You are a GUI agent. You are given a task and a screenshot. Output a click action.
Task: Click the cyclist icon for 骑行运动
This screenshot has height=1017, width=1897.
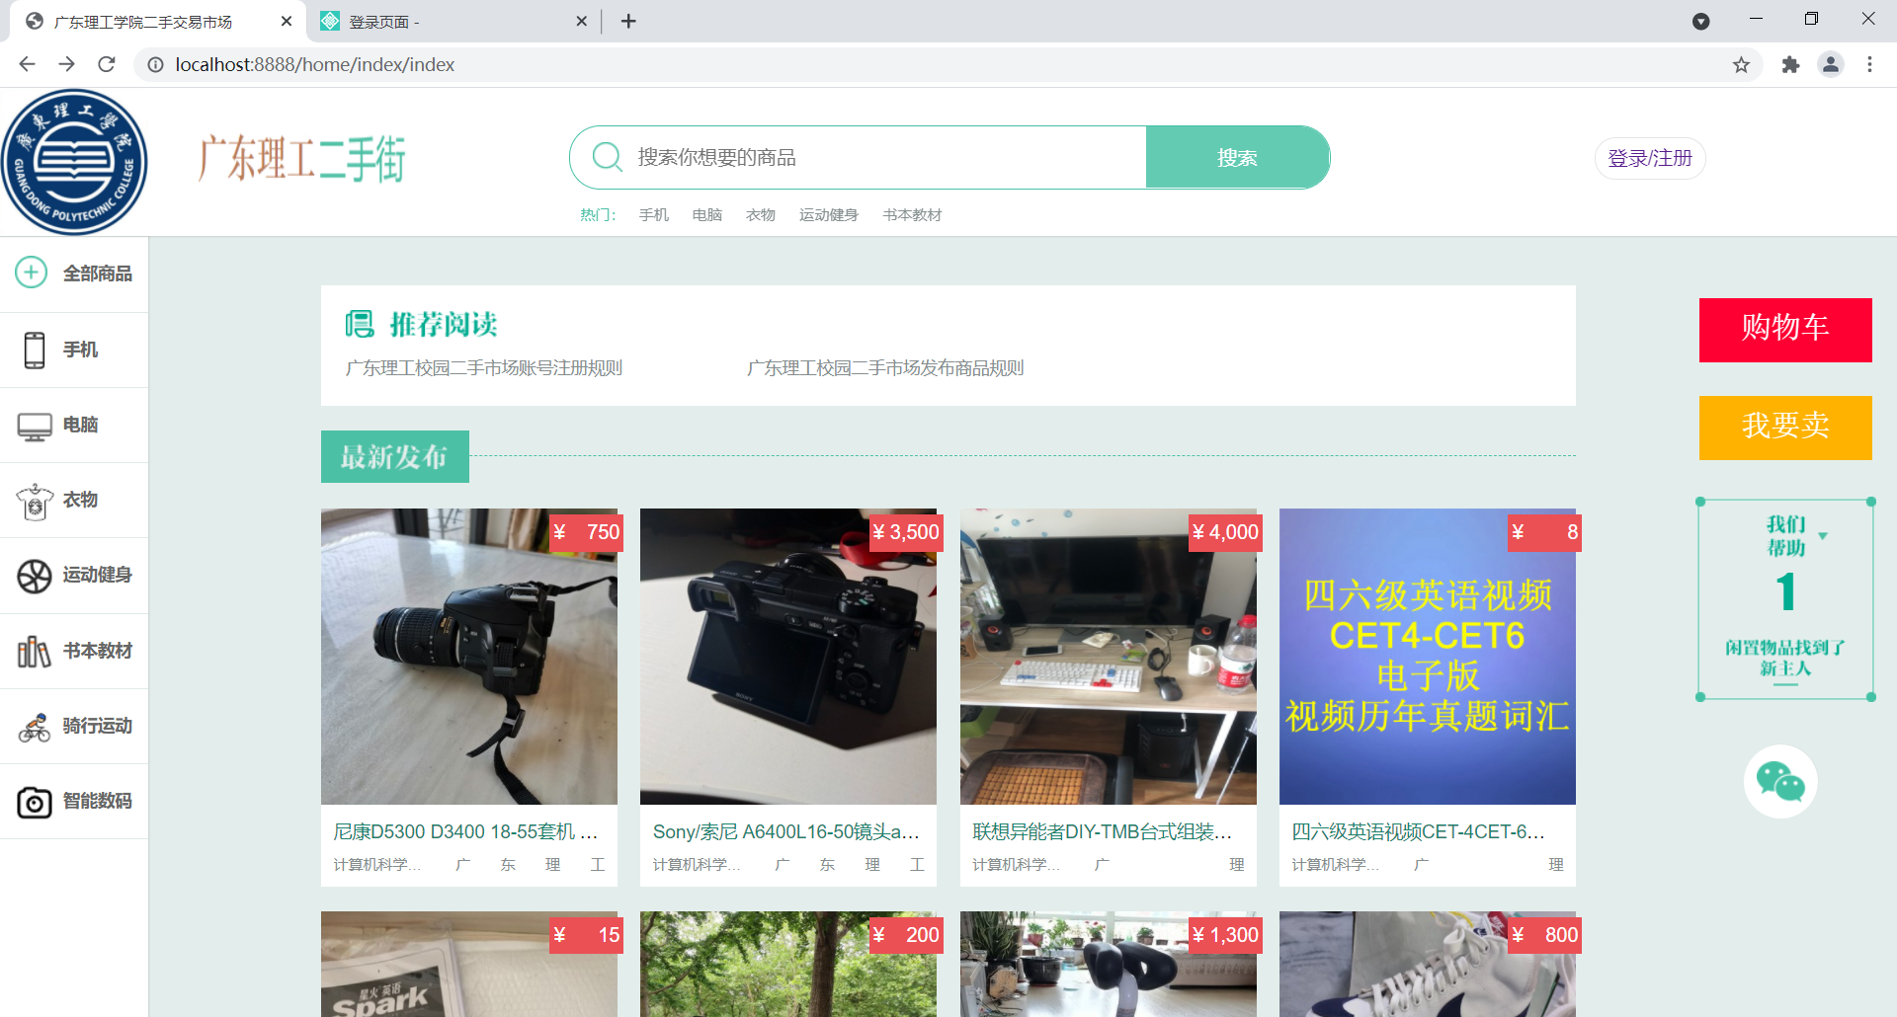35,727
